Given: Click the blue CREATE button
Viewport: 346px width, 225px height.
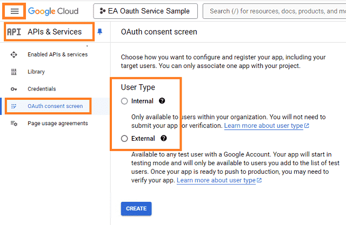Looking at the screenshot, I should coord(136,208).
